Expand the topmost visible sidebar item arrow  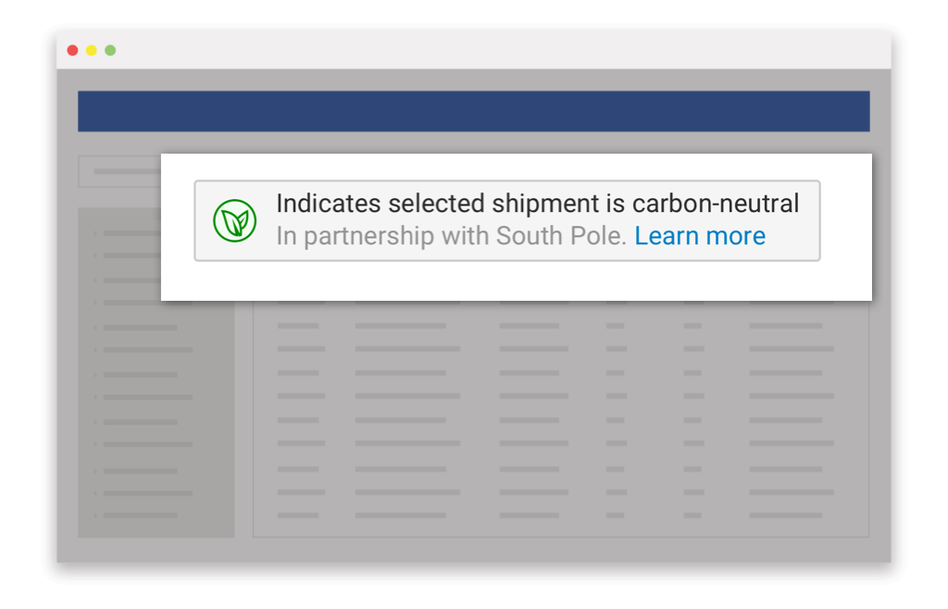pos(95,233)
